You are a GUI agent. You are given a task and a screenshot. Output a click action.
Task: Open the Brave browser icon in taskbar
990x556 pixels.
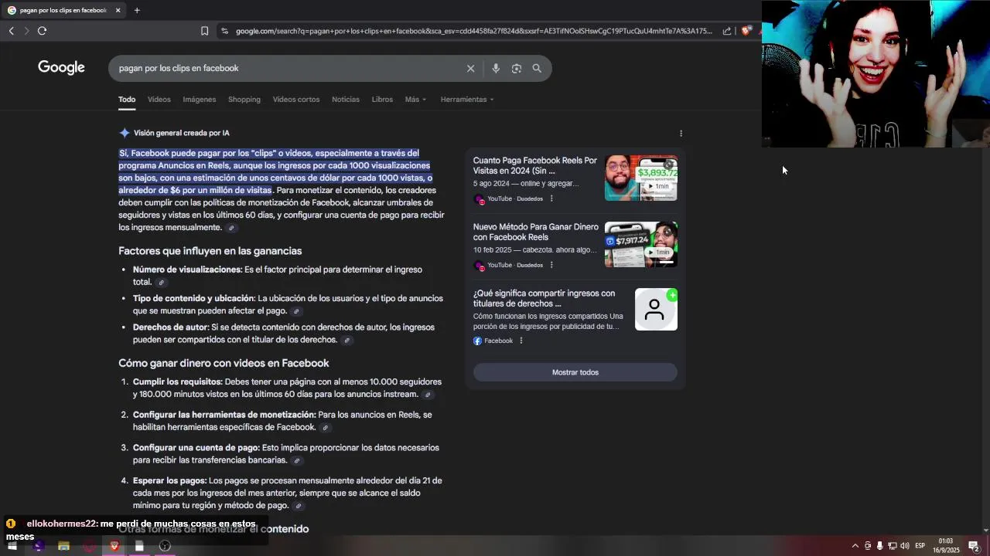[114, 546]
